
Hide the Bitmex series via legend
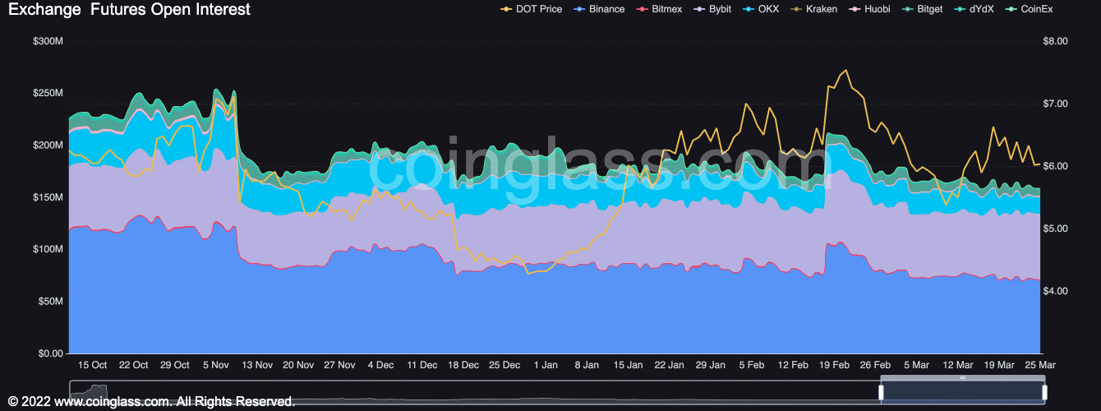(x=658, y=9)
